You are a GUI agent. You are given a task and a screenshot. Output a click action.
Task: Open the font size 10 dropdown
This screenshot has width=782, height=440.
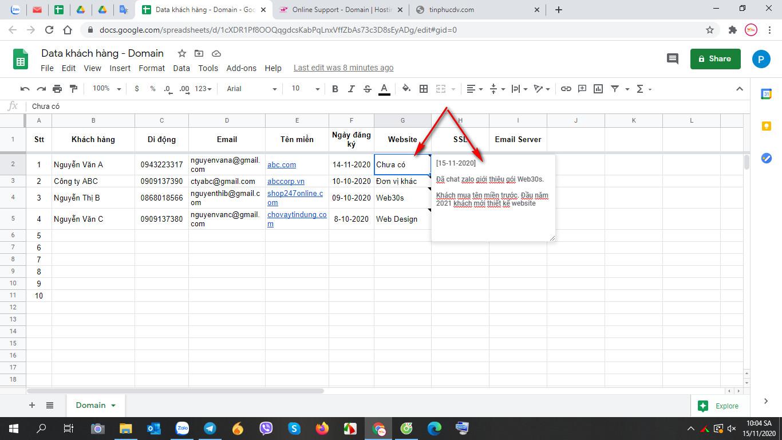tap(305, 89)
